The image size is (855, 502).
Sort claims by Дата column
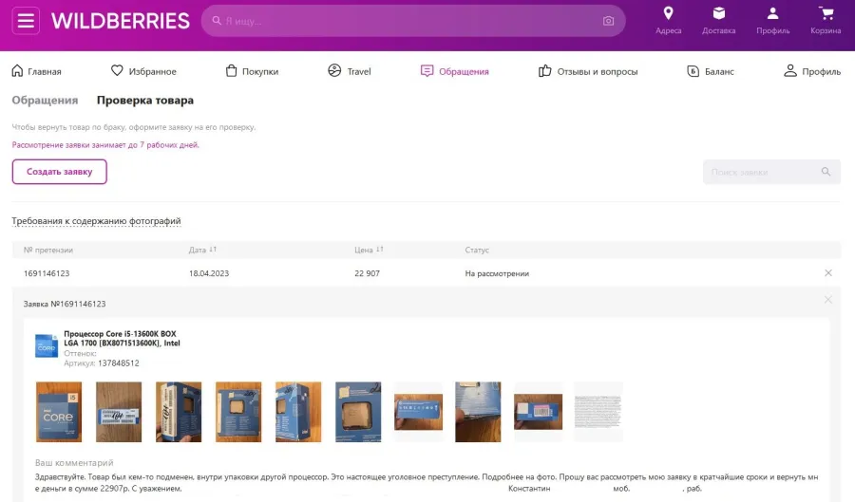click(202, 250)
